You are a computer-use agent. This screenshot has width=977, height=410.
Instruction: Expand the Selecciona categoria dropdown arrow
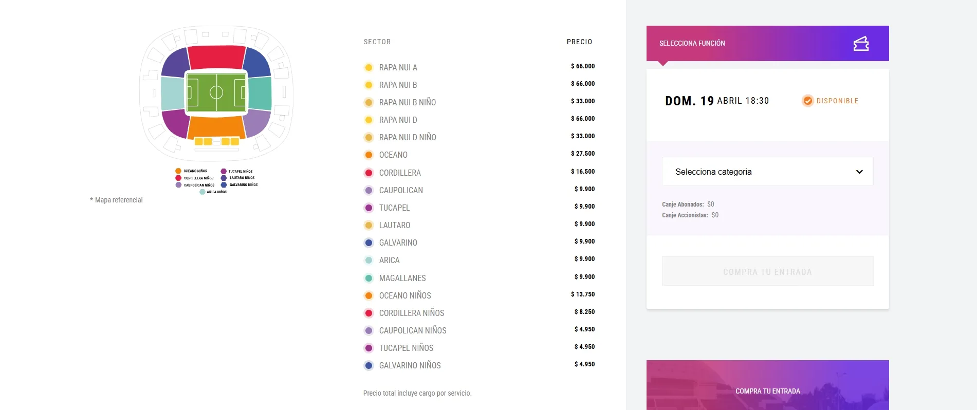[x=859, y=172]
